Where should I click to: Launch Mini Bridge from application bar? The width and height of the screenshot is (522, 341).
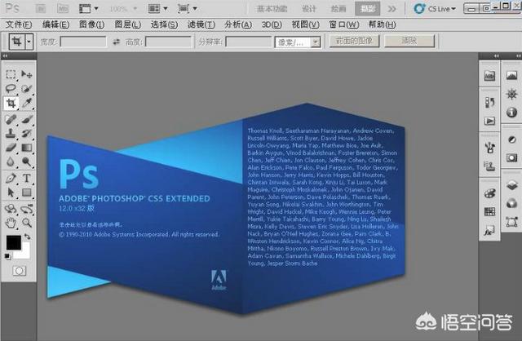63,8
